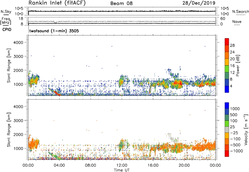Click the '16:00' time axis label
The height and width of the screenshot is (172, 249).
coord(153,165)
